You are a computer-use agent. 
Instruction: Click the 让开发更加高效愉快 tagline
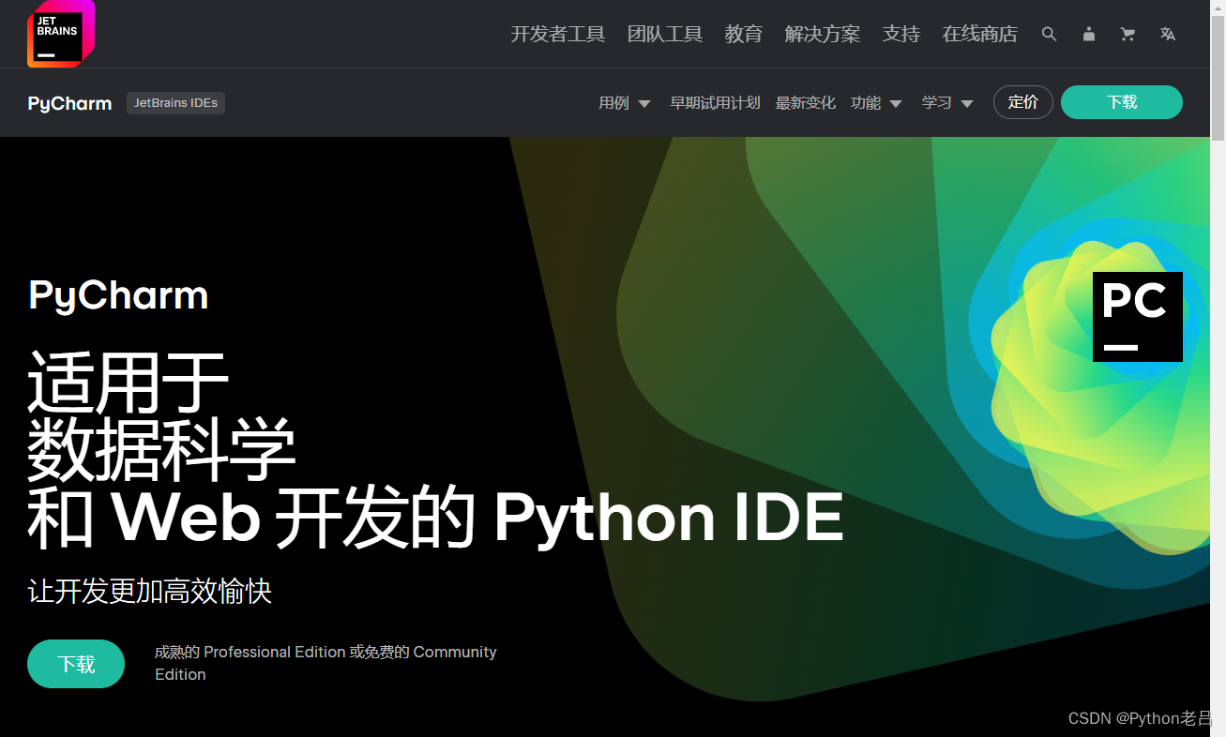pyautogui.click(x=150, y=592)
